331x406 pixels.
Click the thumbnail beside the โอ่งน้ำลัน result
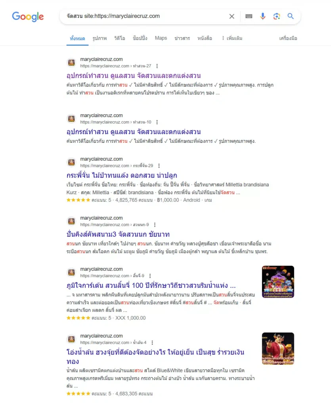(x=278, y=349)
